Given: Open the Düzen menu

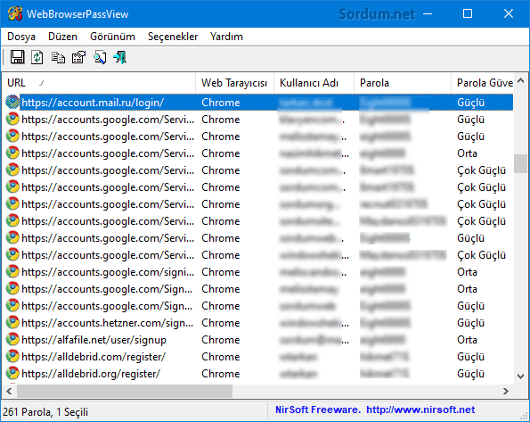Looking at the screenshot, I should pos(63,37).
